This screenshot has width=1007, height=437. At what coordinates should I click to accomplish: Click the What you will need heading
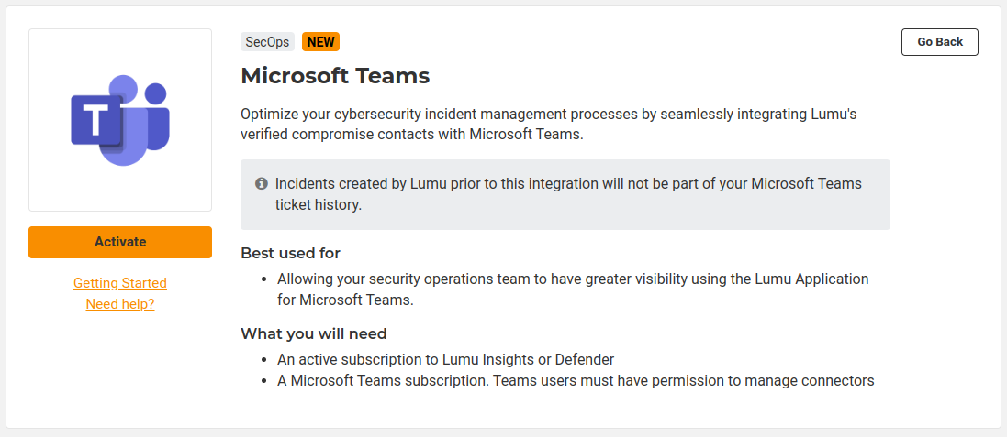tap(313, 333)
